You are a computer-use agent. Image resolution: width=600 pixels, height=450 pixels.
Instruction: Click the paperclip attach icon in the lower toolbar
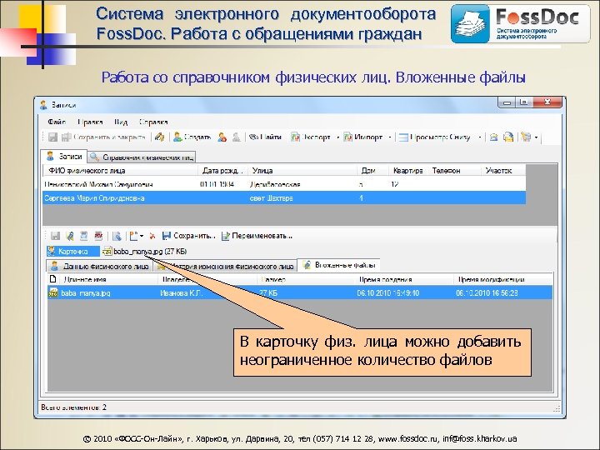(70, 236)
